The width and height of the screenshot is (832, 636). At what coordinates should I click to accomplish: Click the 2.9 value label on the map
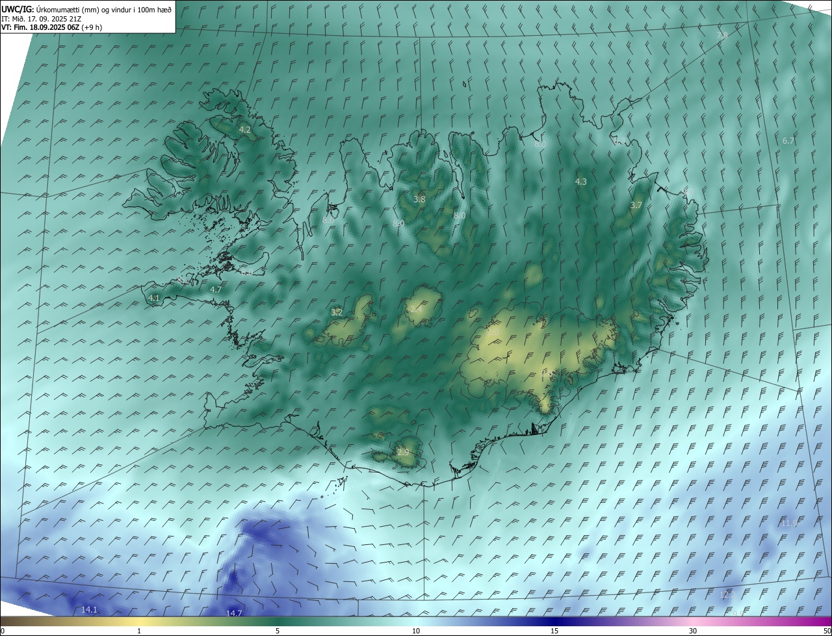[403, 453]
